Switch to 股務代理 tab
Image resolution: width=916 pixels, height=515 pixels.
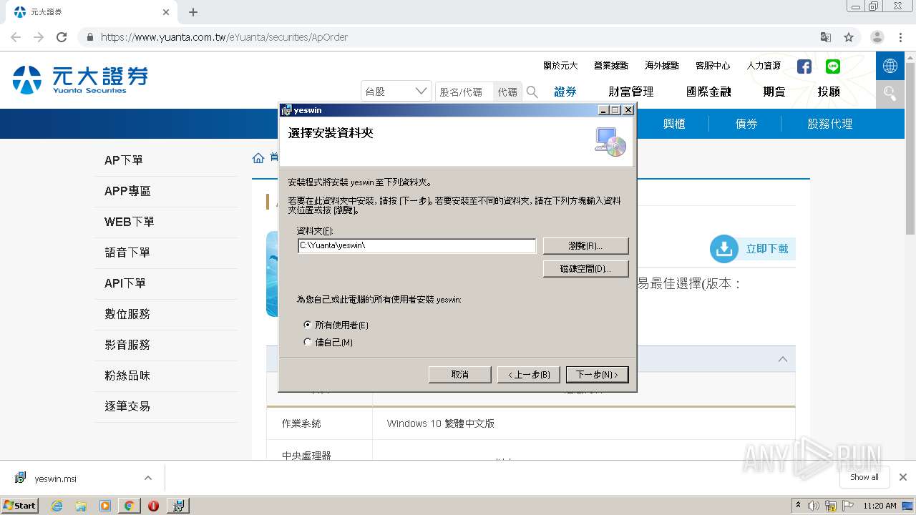[830, 124]
